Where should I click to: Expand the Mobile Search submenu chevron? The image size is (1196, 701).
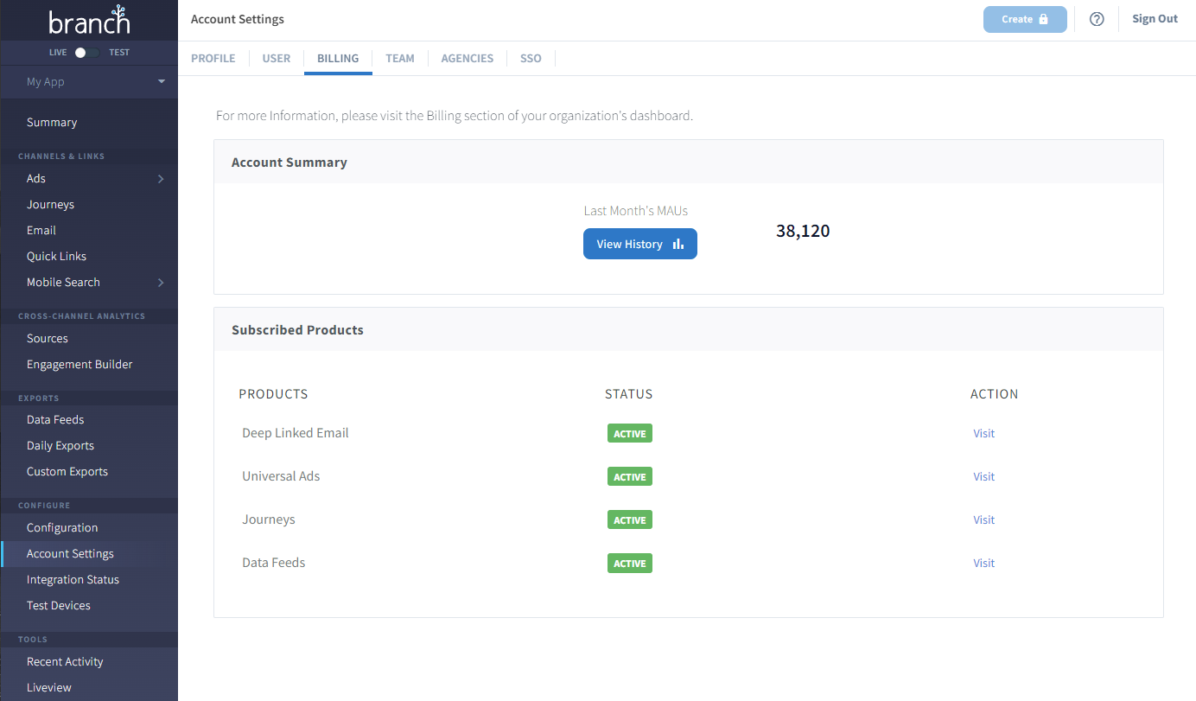(161, 283)
